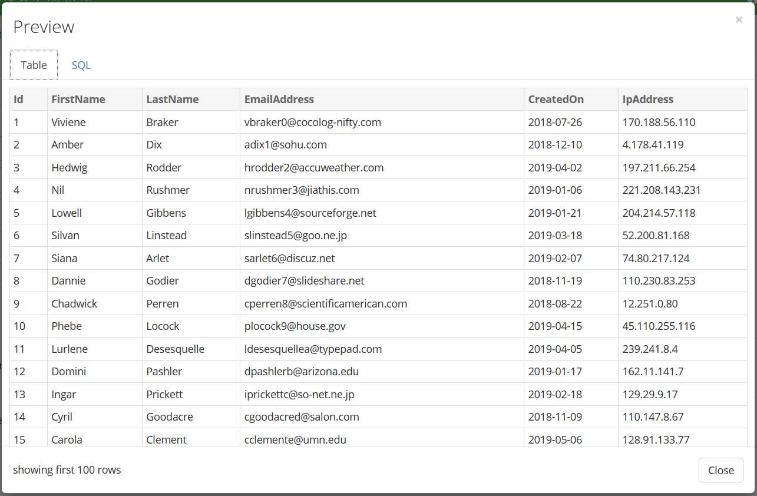Click IP address 197.211.66.254
Screen dimensions: 757x496
click(x=659, y=168)
